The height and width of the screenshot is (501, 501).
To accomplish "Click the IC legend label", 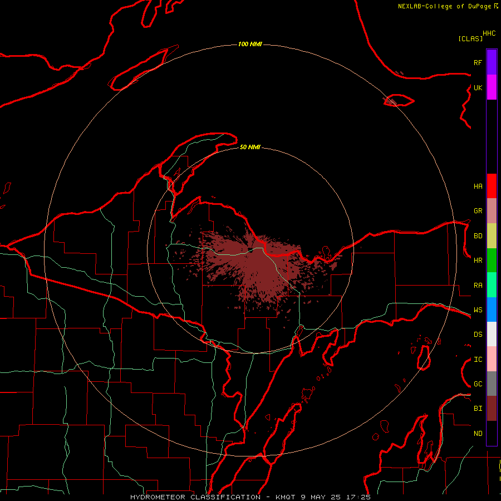I will (x=478, y=360).
